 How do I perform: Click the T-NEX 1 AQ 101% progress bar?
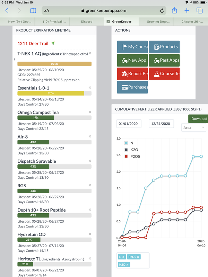54,64
